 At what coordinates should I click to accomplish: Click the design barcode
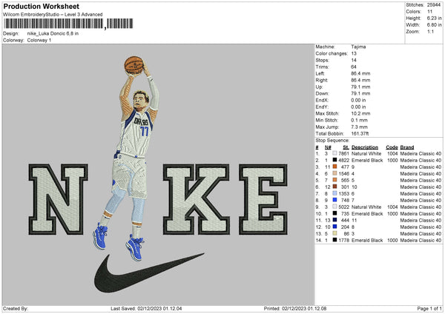tap(68, 24)
